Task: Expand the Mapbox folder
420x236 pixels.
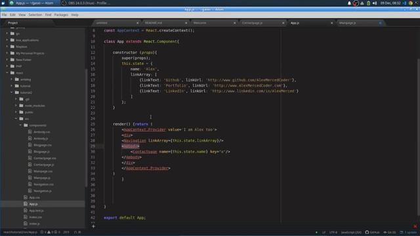Action: point(7,47)
